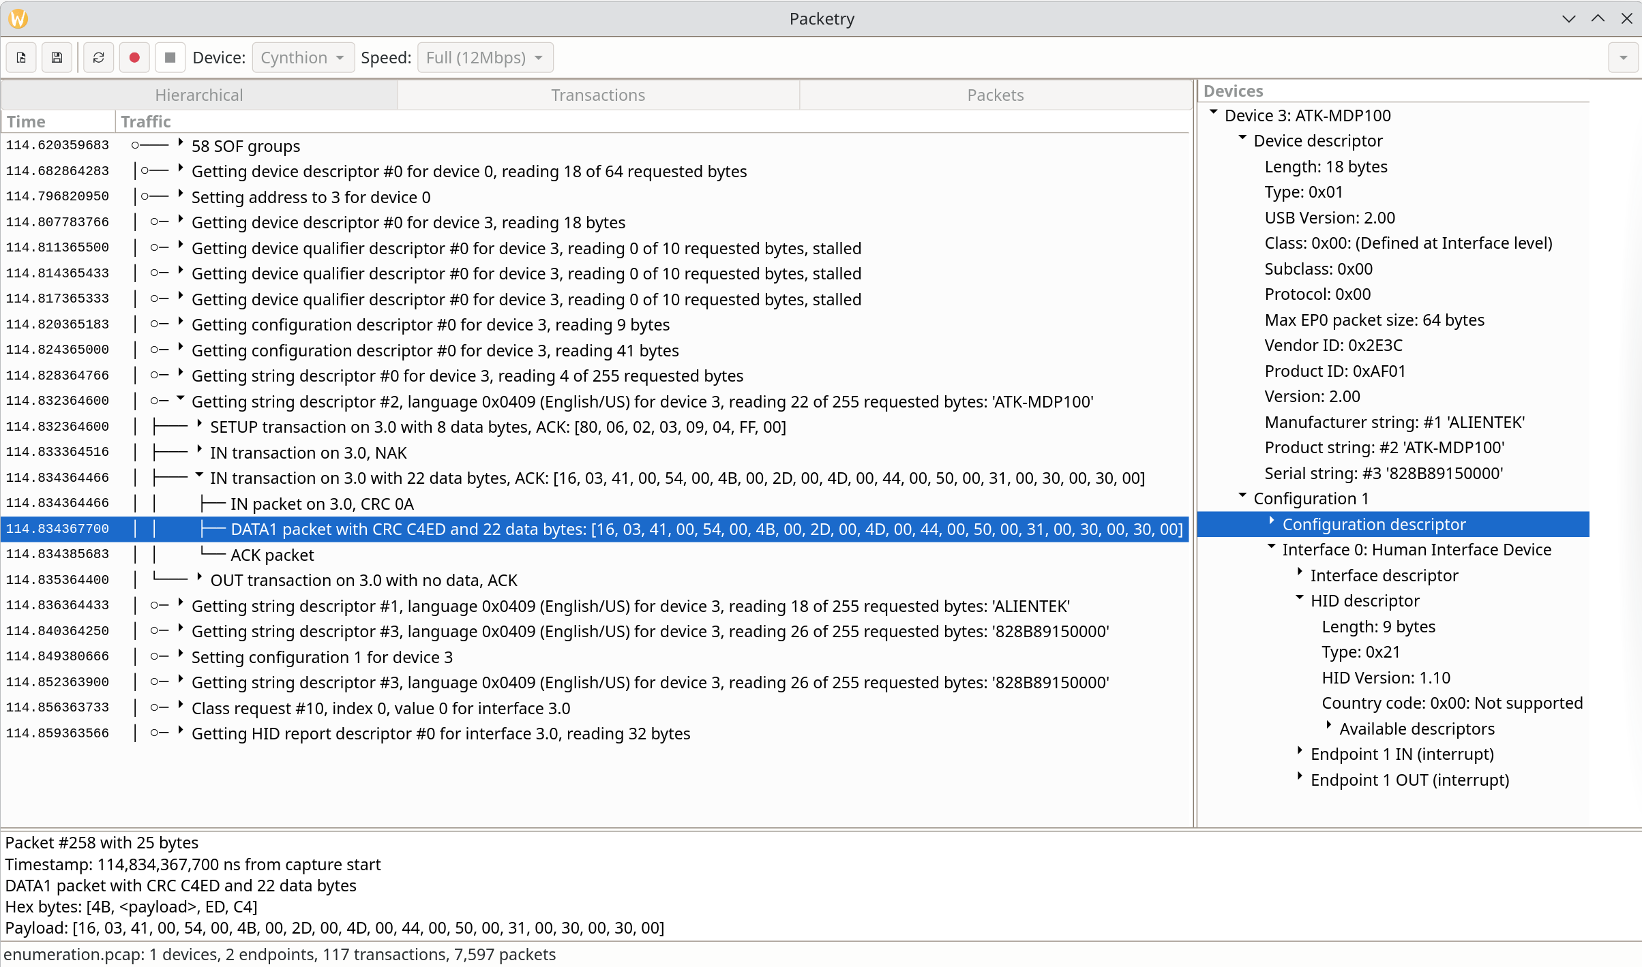
Task: Open the Device dropdown showing Cynthion
Action: tap(303, 58)
